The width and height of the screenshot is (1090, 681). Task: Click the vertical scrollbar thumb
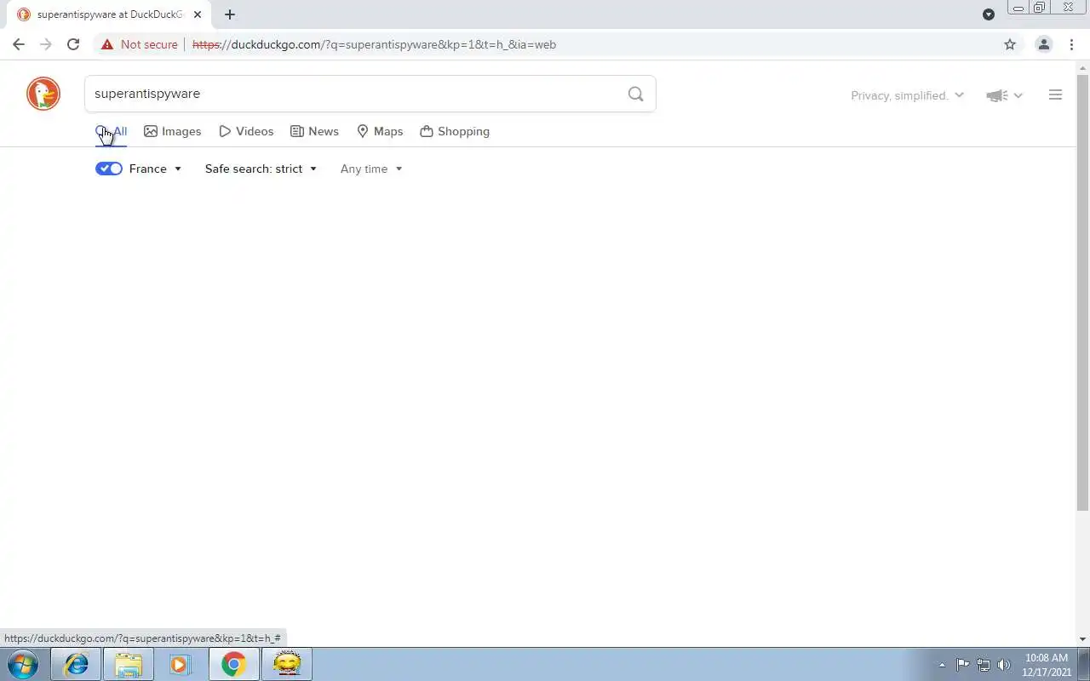(1082, 291)
